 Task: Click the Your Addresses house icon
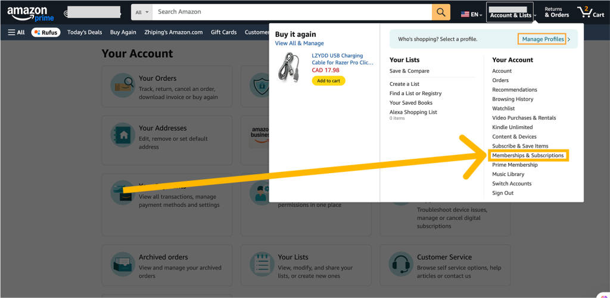(x=122, y=135)
